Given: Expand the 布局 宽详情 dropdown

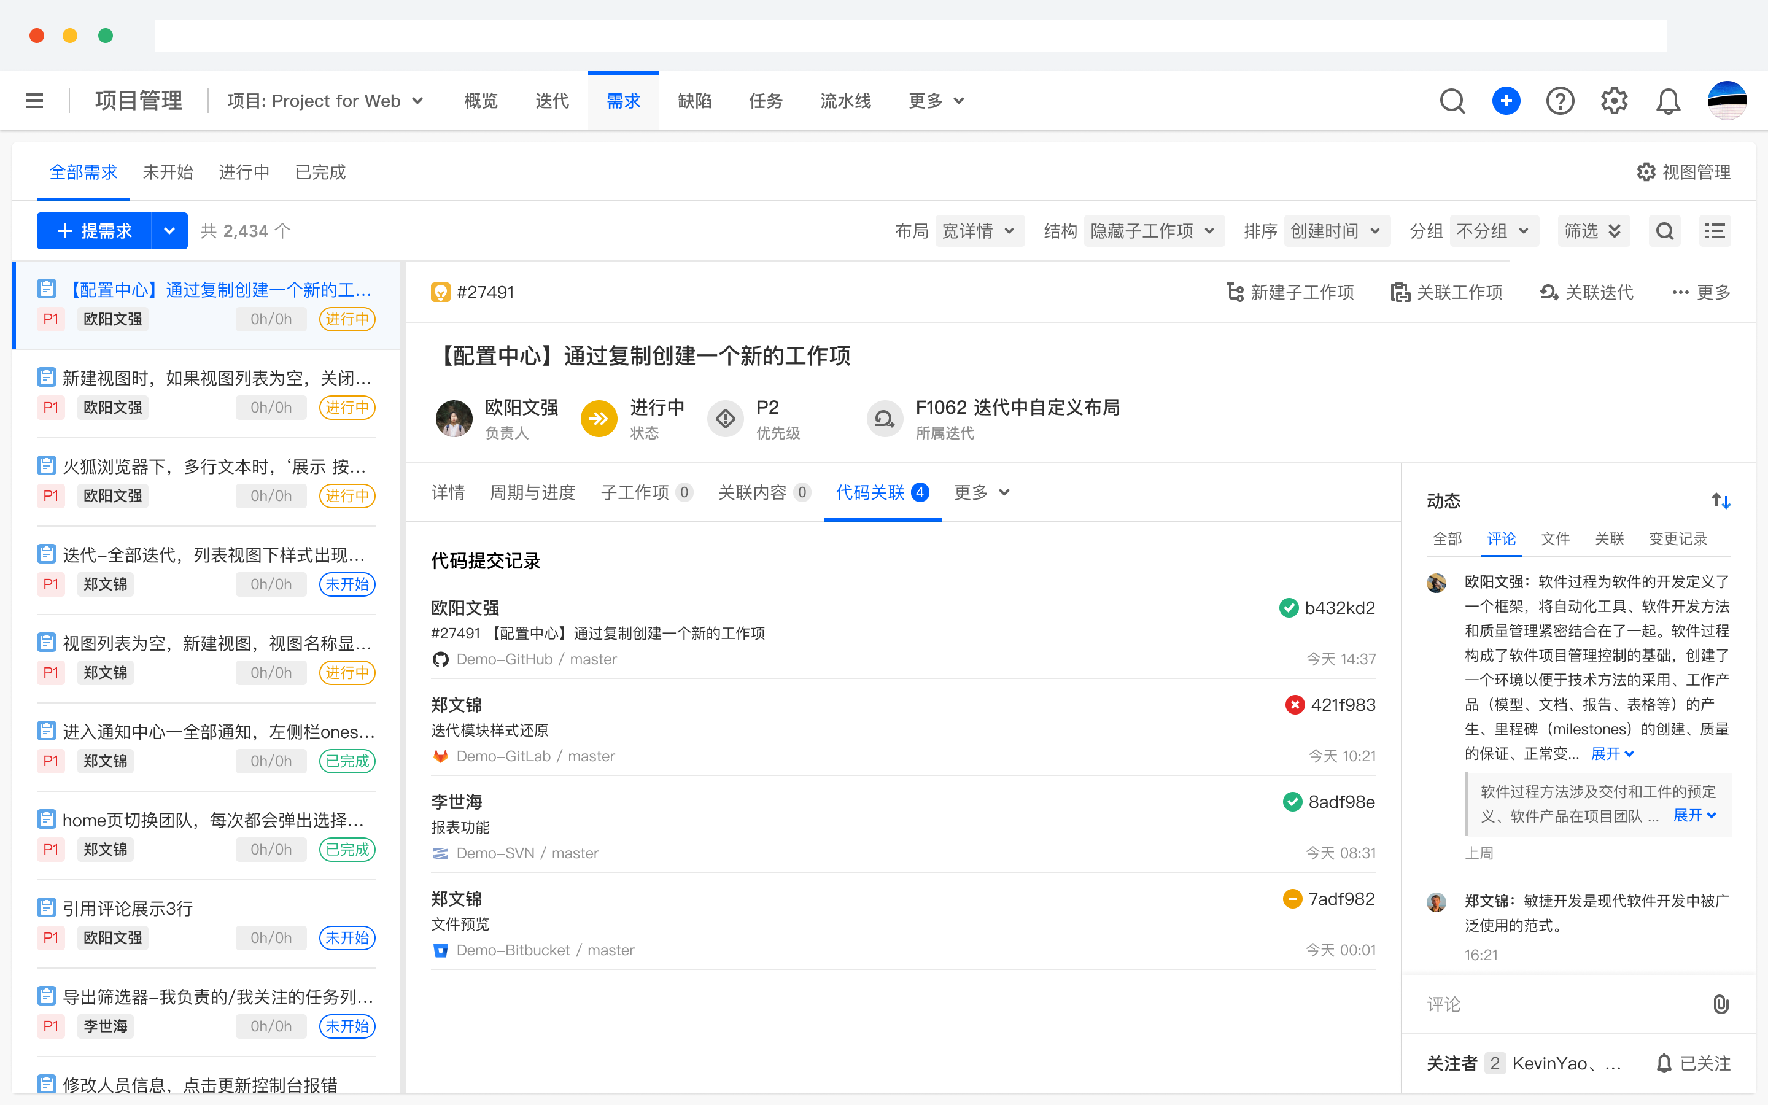Looking at the screenshot, I should point(979,231).
